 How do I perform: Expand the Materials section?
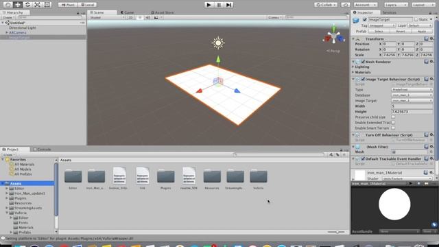[x=353, y=72]
